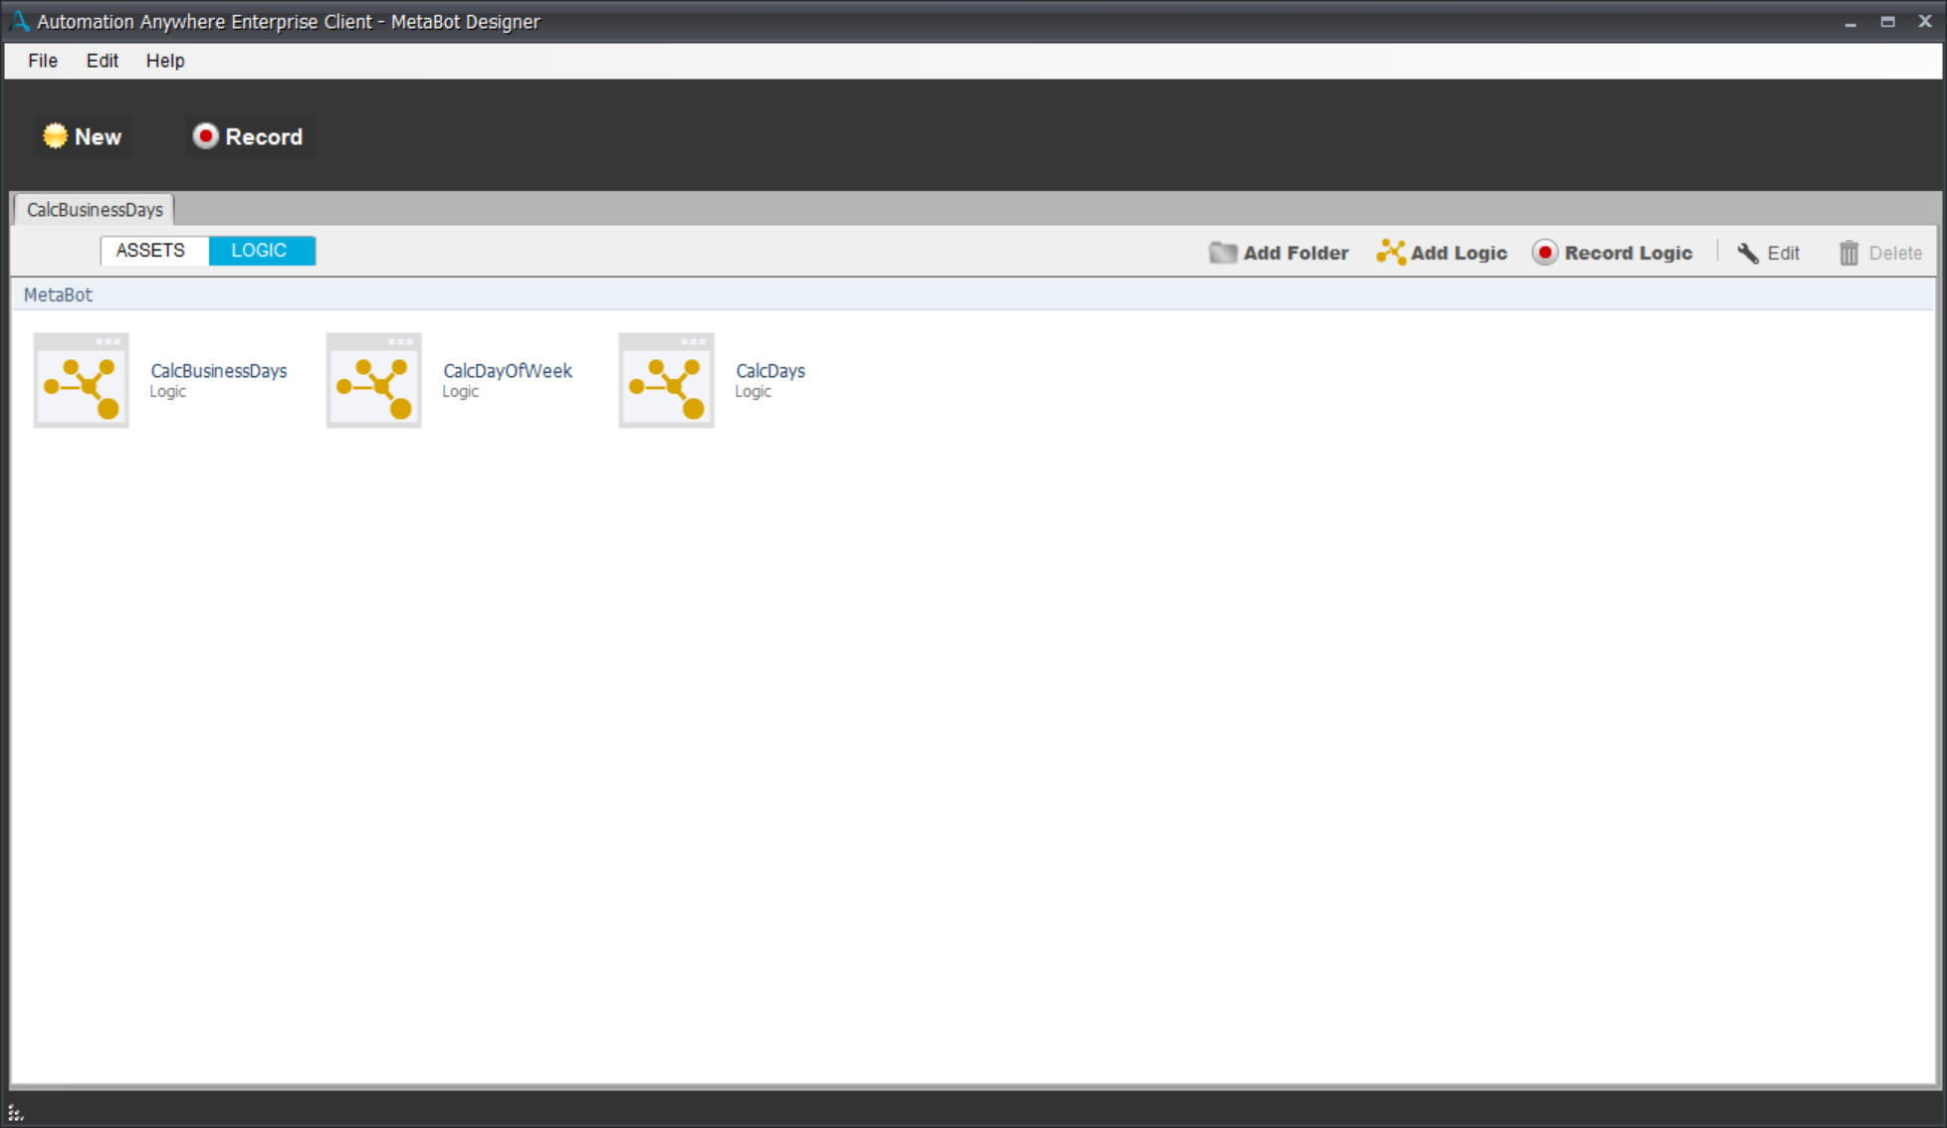Image resolution: width=1947 pixels, height=1128 pixels.
Task: Select the CalcDayOfWeek logic thumbnail
Action: pos(374,381)
